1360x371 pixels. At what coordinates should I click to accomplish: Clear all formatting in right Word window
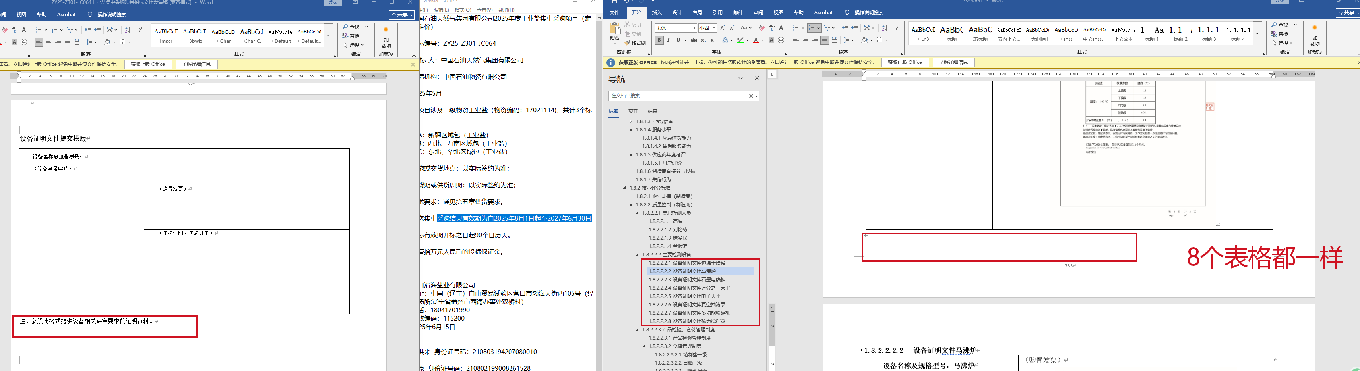pyautogui.click(x=761, y=28)
